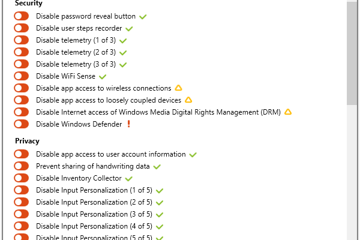Click the vertical scrollbar thumb

tap(352, 54)
